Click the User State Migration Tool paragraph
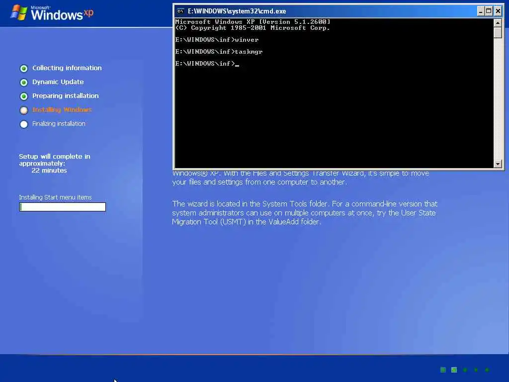This screenshot has height=382, width=509. [x=305, y=213]
